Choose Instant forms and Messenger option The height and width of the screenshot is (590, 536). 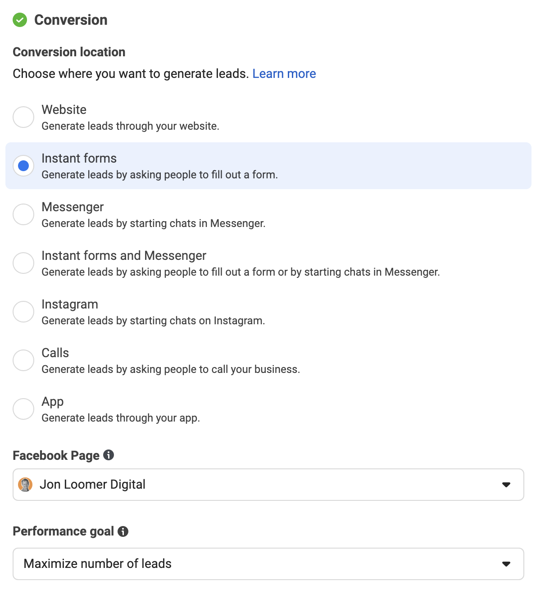point(23,263)
